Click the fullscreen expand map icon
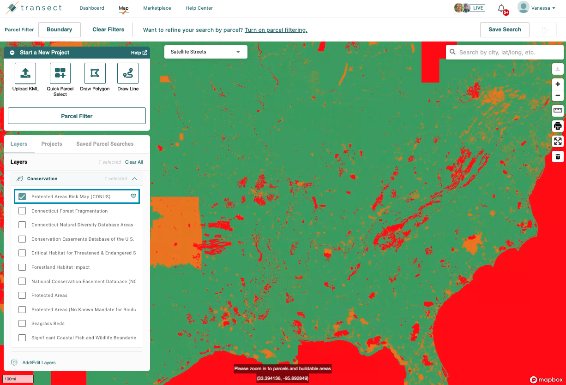This screenshot has width=566, height=385. click(558, 142)
